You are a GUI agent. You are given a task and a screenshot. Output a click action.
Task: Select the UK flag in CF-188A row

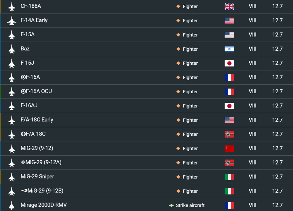point(229,6)
